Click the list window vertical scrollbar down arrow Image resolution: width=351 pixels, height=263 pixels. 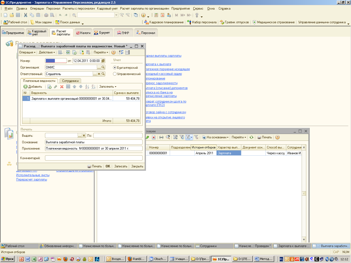click(x=304, y=240)
